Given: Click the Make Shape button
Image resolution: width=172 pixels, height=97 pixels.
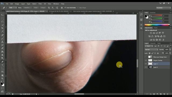Looking at the screenshot, I should (x=43, y=8).
